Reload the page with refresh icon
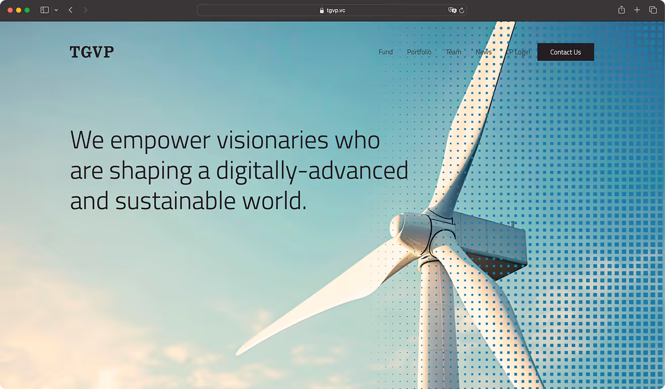Screen dimensions: 665x389 461,10
